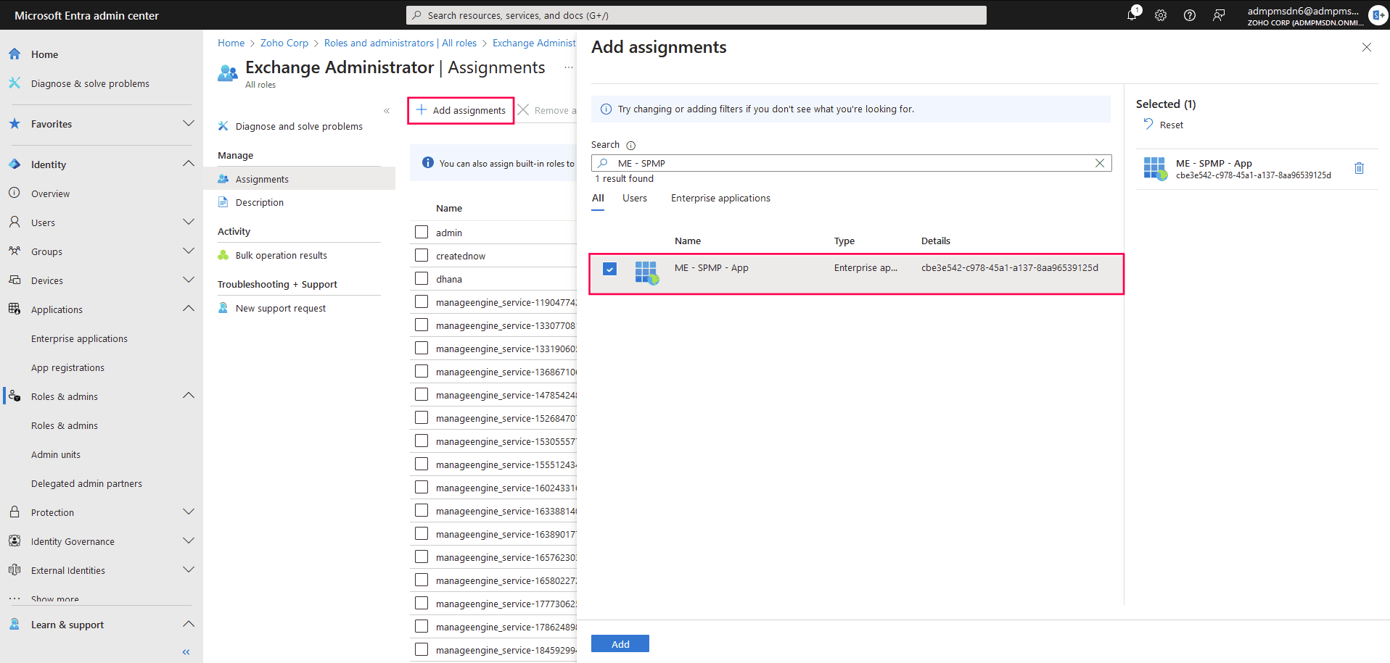The height and width of the screenshot is (663, 1390).
Task: Check the manageengine_service-11904774 checkbox
Action: coord(421,301)
